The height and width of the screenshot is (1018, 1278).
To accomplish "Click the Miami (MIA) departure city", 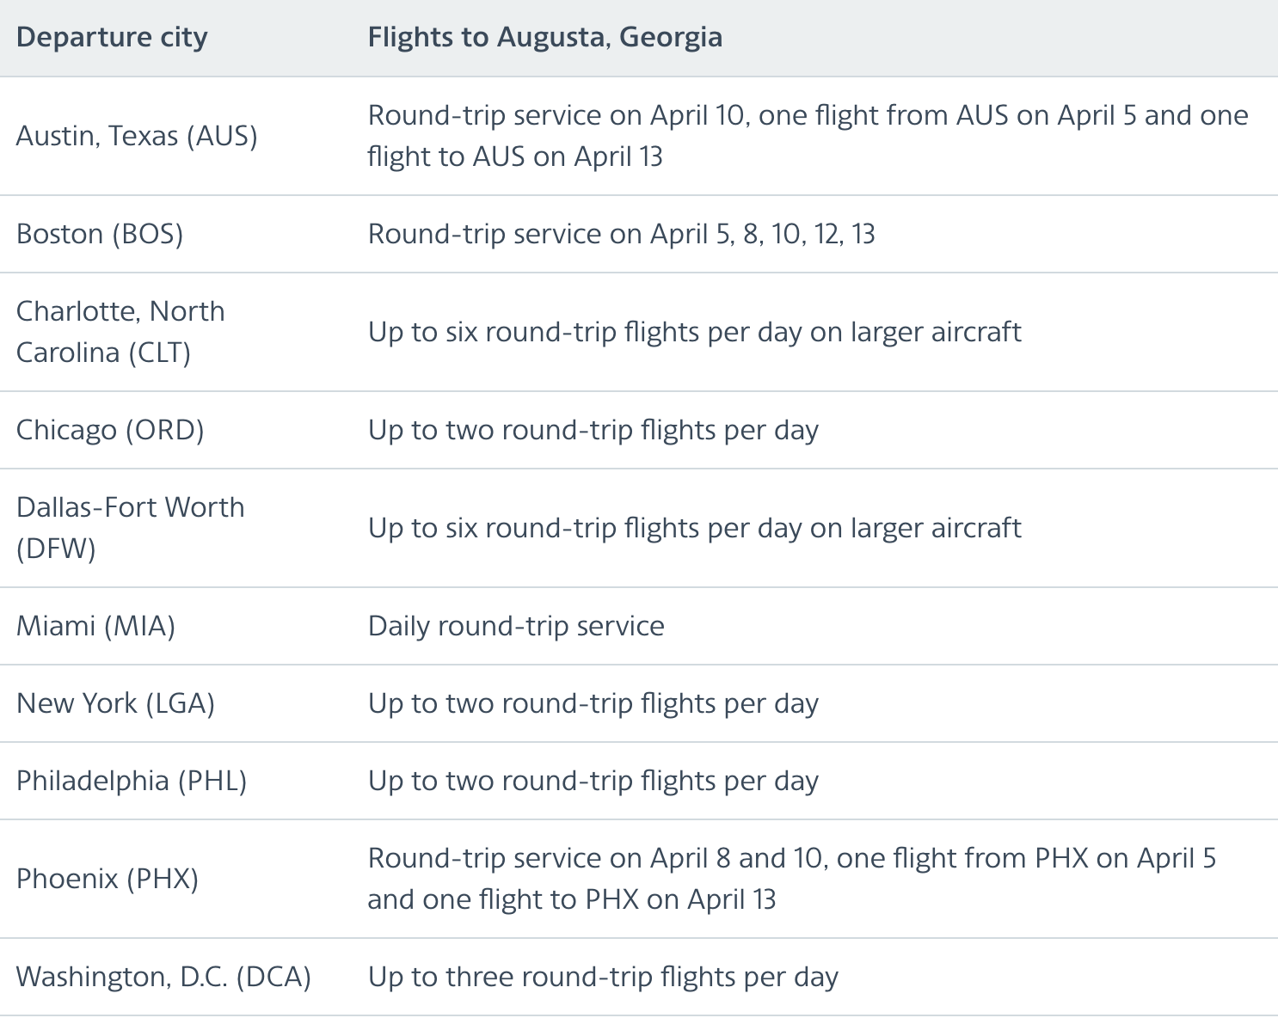I will (x=95, y=626).
